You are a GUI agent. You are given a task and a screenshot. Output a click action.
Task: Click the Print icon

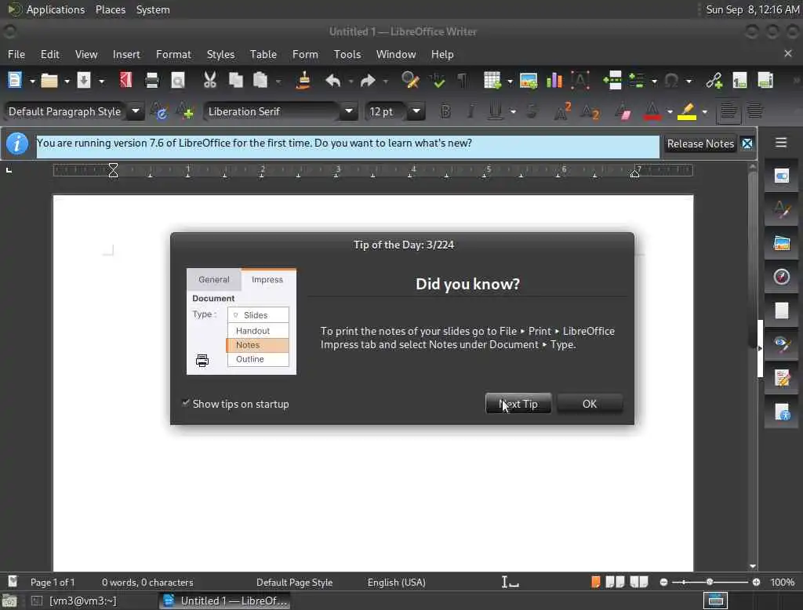[152, 81]
